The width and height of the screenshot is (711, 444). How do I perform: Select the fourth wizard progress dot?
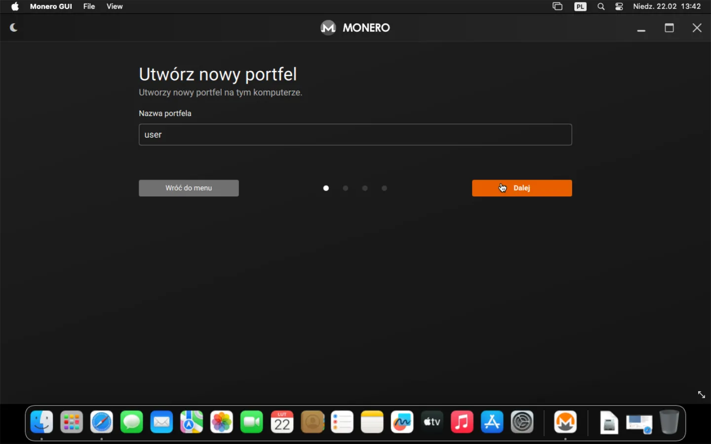click(385, 188)
